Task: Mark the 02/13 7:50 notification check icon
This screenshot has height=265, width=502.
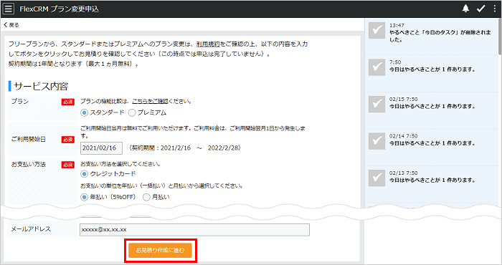Action: coord(376,178)
